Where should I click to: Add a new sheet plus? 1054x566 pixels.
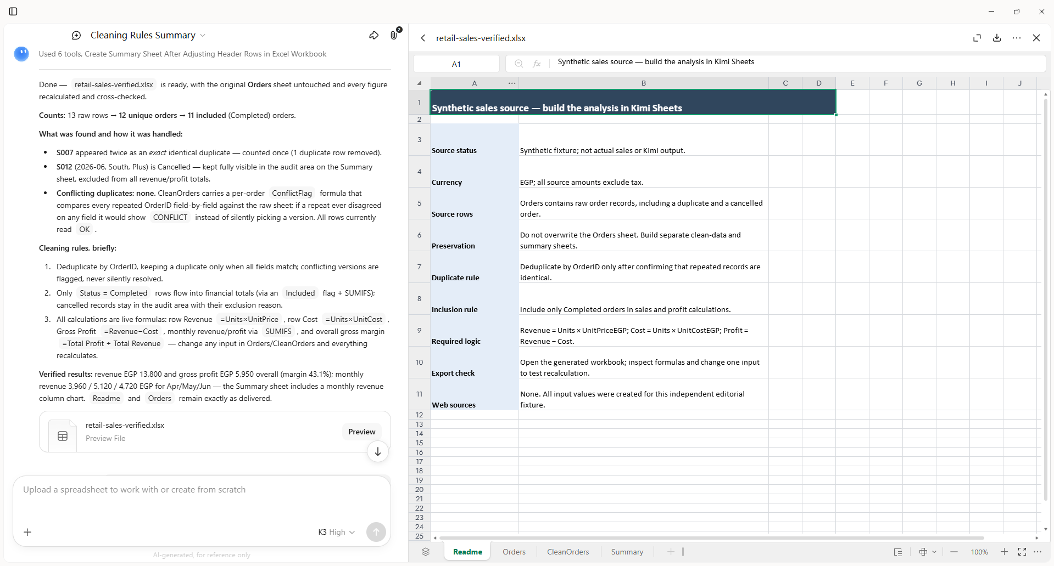671,552
